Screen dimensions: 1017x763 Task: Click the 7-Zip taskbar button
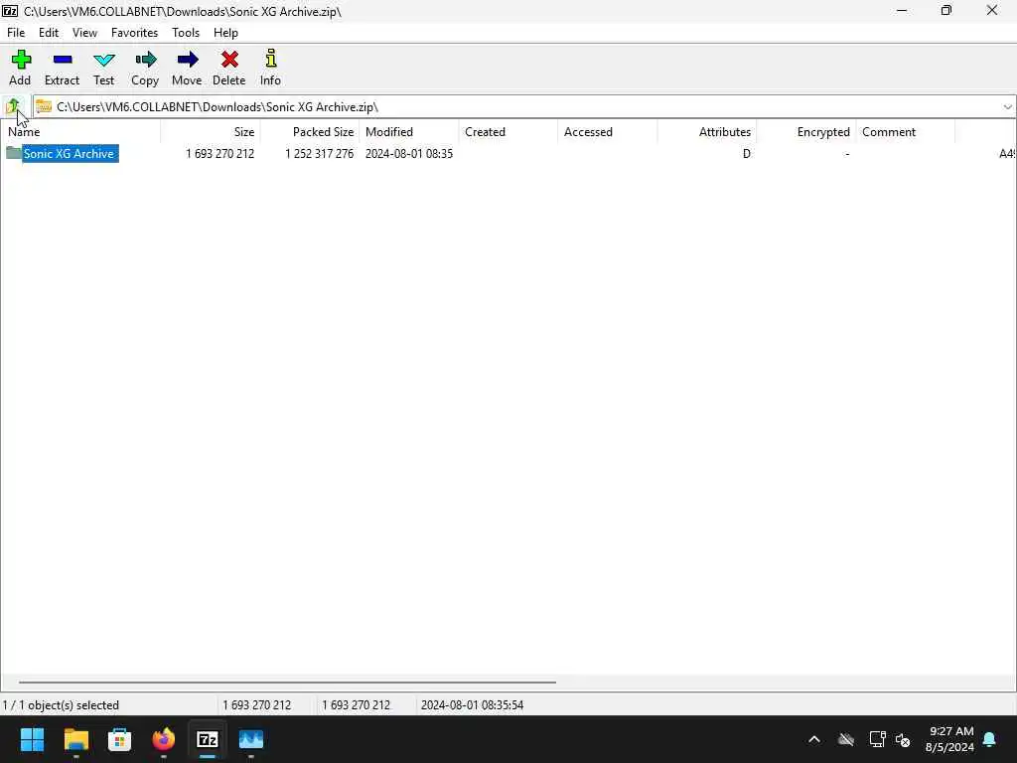[207, 739]
